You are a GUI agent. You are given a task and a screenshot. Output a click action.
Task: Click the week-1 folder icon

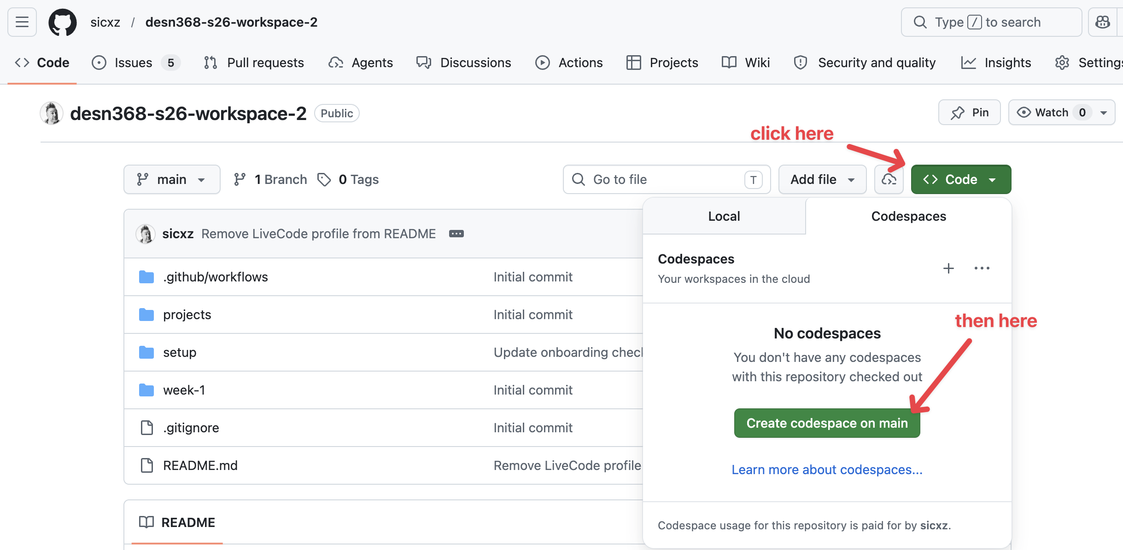(x=146, y=390)
